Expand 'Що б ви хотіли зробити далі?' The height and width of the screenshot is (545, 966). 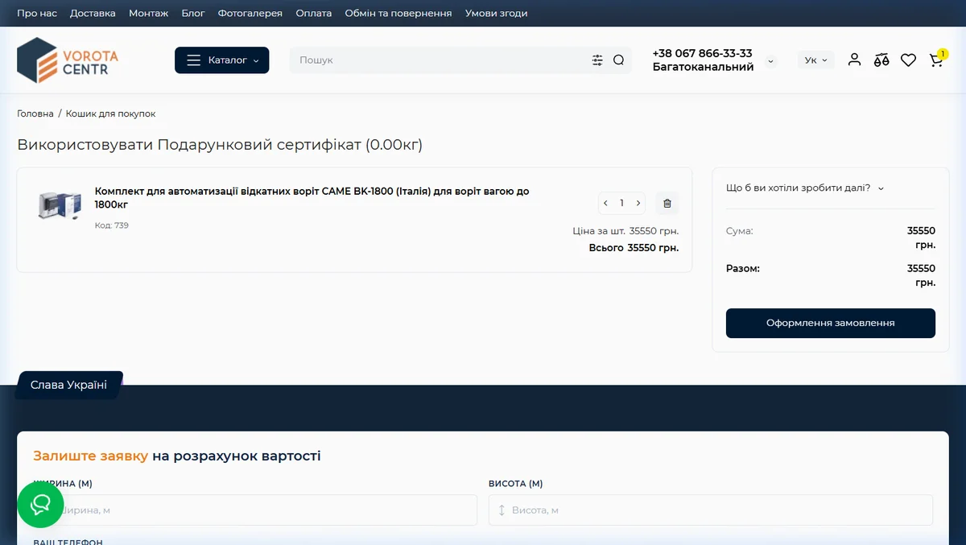805,188
